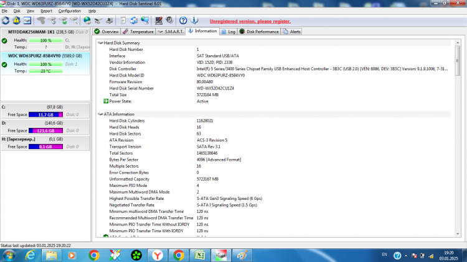Image resolution: width=467 pixels, height=262 pixels.
Task: Click the blue question mark Help icon
Action: pyautogui.click(x=183, y=20)
